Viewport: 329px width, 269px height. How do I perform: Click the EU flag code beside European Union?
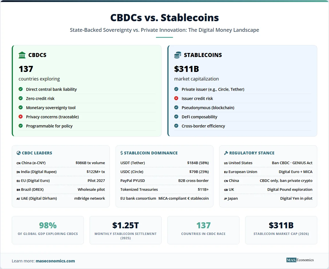[x=226, y=172]
